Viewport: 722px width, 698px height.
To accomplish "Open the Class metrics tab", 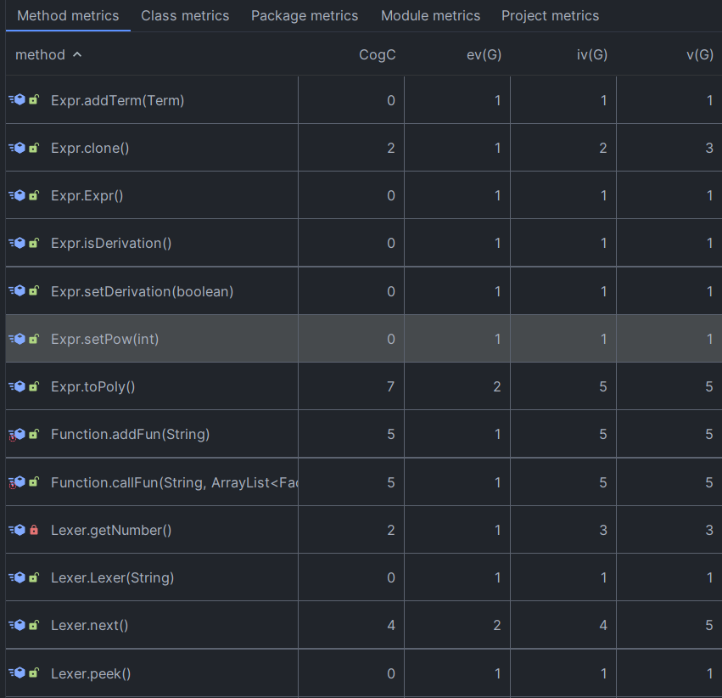I will (185, 15).
